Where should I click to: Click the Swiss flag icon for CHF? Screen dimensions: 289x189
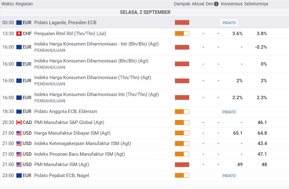19,34
